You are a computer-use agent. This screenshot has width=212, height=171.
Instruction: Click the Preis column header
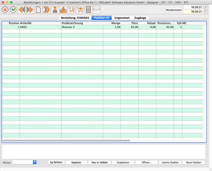[129, 23]
